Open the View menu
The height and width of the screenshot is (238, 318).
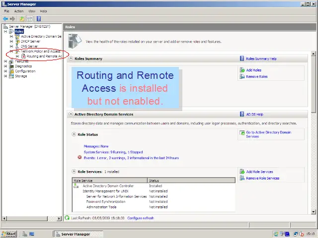coord(32,11)
